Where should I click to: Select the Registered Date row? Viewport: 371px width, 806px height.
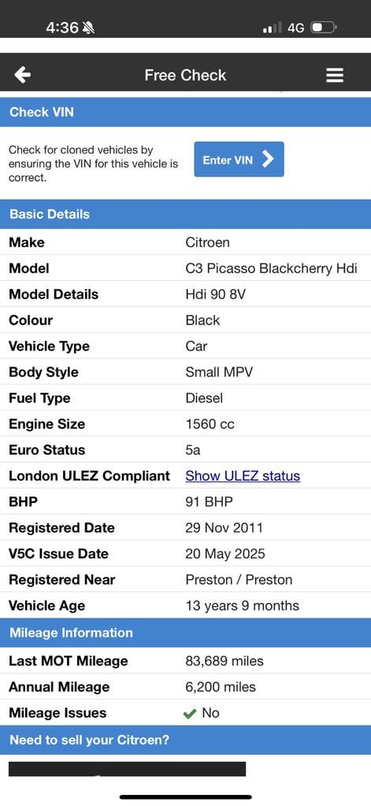point(185,528)
